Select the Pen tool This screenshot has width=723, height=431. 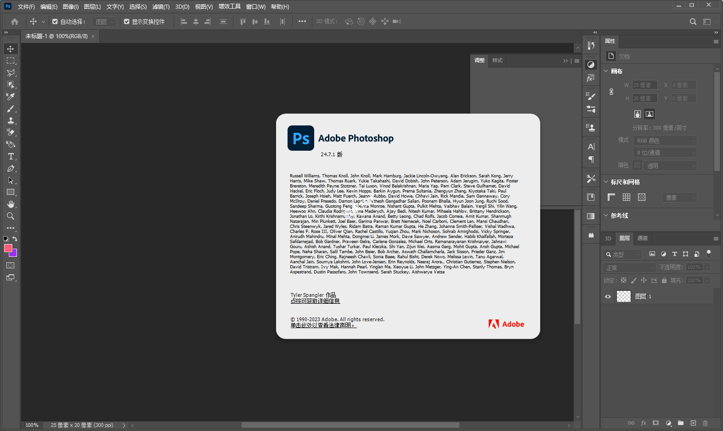(11, 169)
